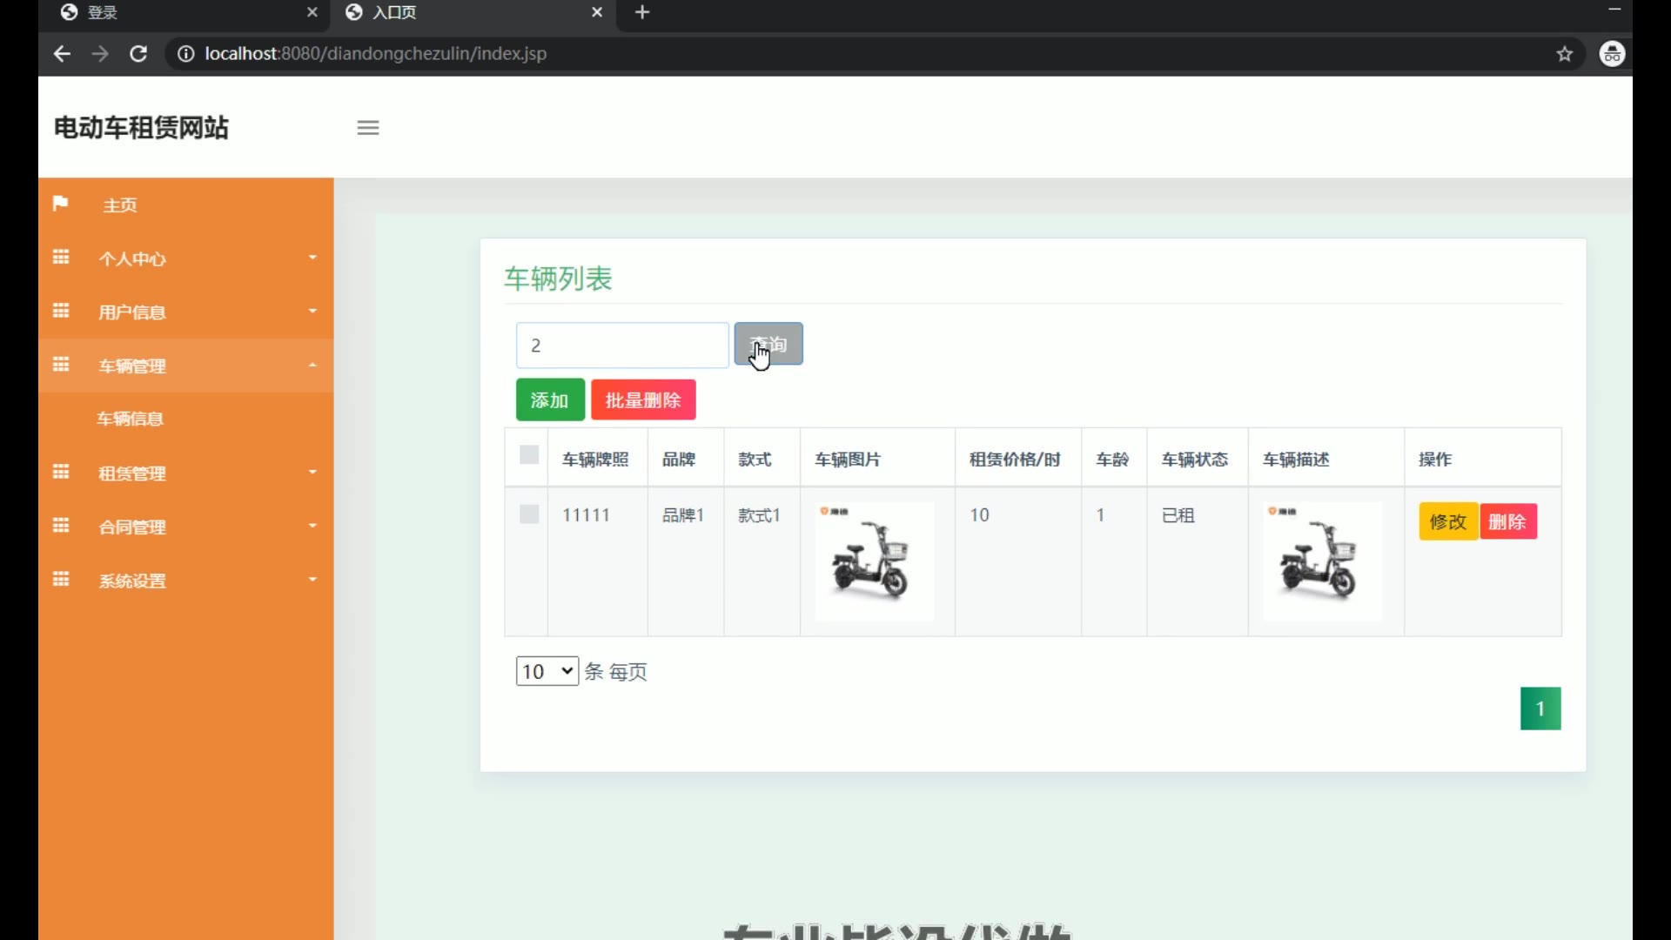Expand the 系统设置 menu arrow
The image size is (1671, 940).
click(x=312, y=580)
